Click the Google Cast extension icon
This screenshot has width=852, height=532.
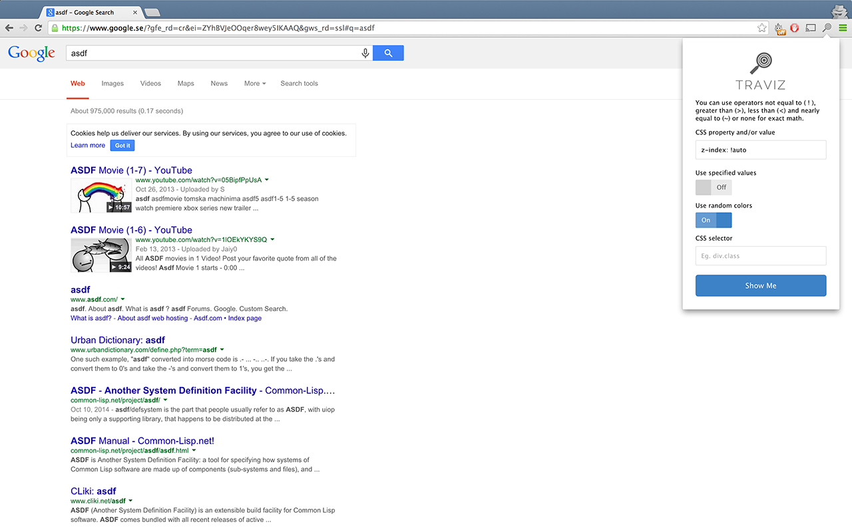[x=811, y=28]
